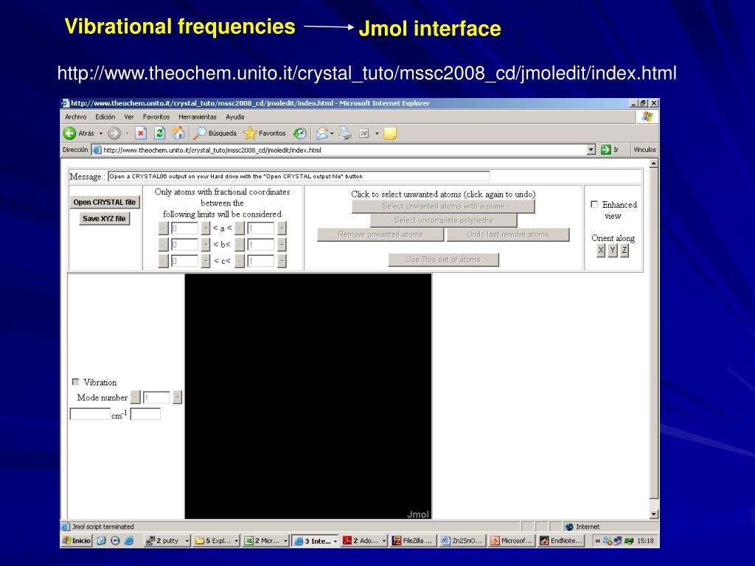Open the Favoritos menu in menu bar
Screen dimensions: 755x566
tap(156, 117)
